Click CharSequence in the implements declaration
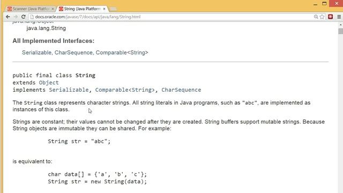The width and height of the screenshot is (343, 193). 181,90
